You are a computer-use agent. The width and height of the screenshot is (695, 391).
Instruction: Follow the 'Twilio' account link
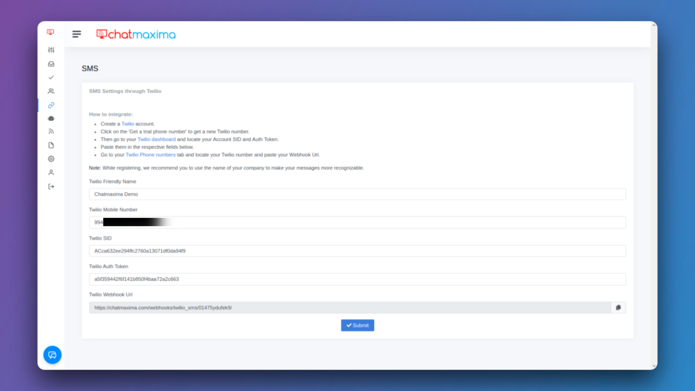128,124
